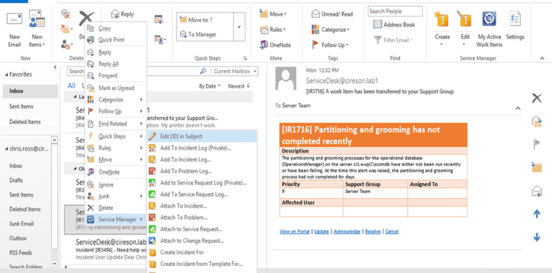This screenshot has width=552, height=273.
Task: Click the blue up arrow for previous item
Action: click(537, 214)
